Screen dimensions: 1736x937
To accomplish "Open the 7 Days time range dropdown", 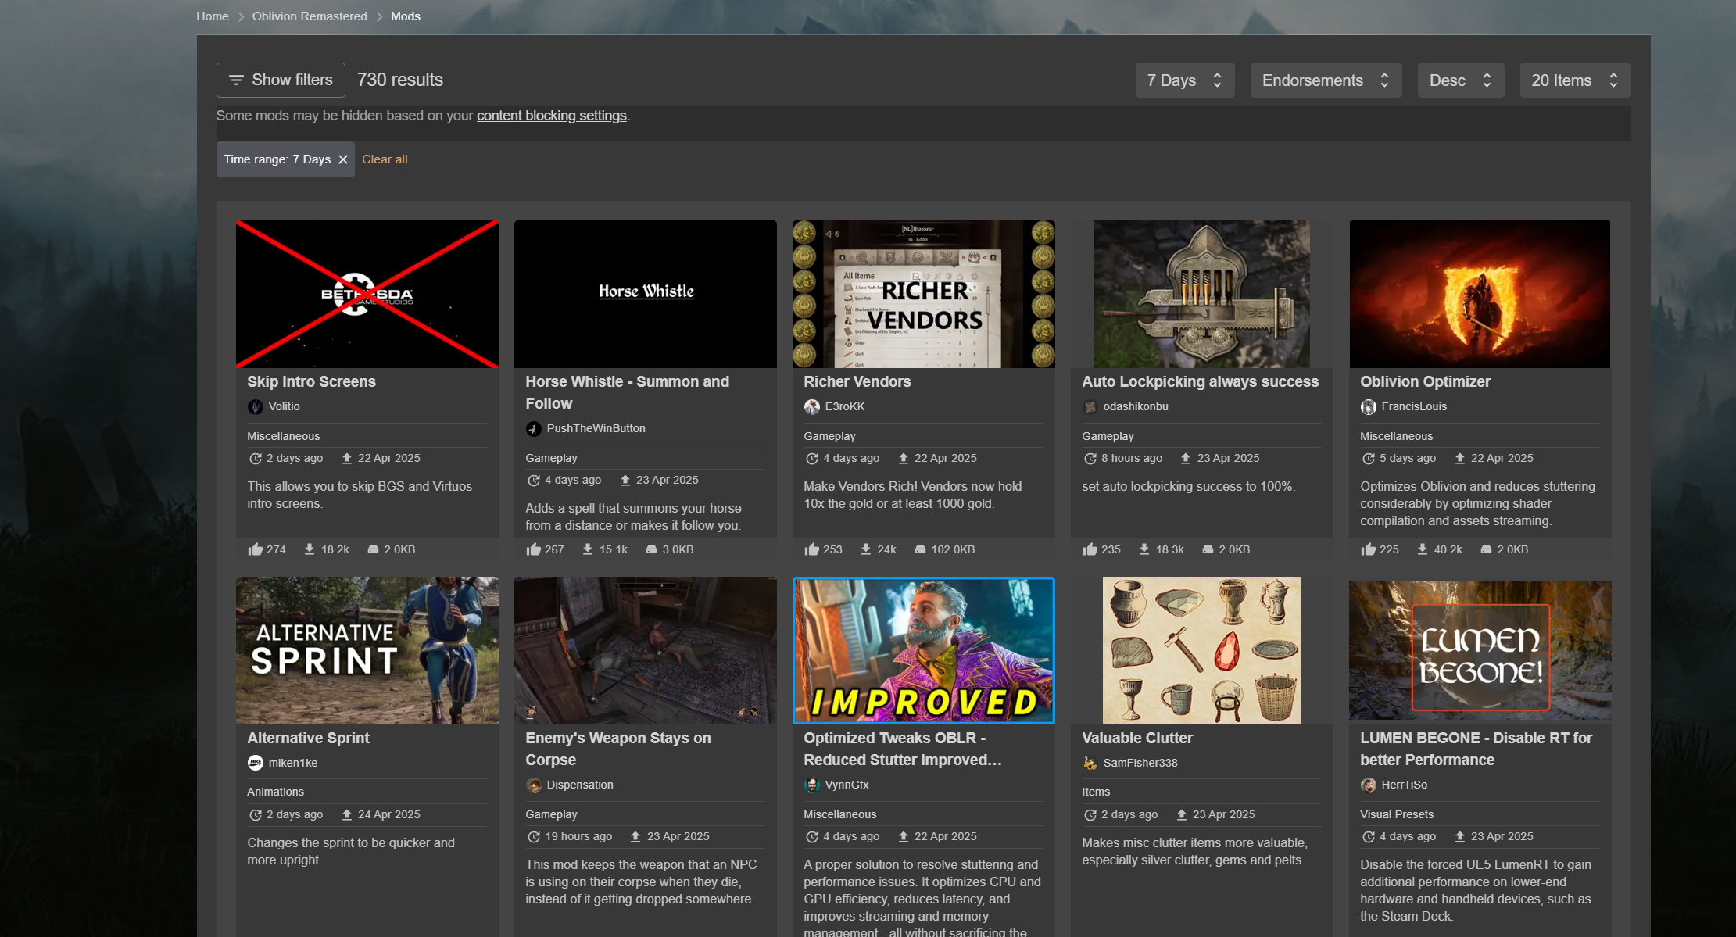I will 1185,80.
